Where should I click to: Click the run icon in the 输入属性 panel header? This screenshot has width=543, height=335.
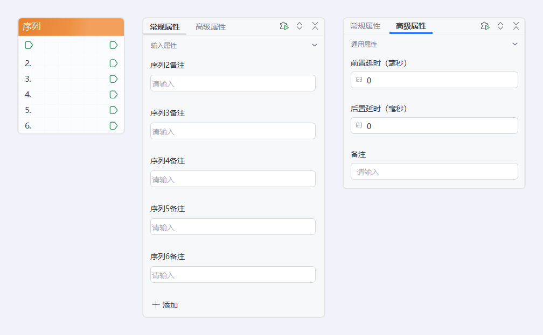click(x=284, y=26)
